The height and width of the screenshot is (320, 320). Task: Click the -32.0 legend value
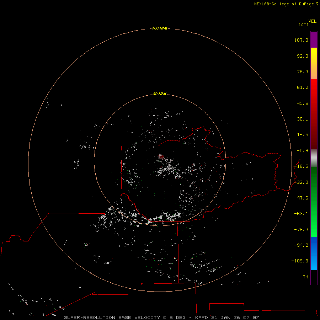click(301, 182)
